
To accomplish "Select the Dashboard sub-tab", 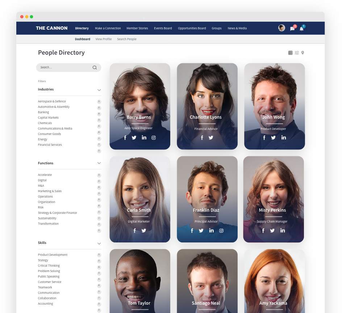I will [x=83, y=39].
